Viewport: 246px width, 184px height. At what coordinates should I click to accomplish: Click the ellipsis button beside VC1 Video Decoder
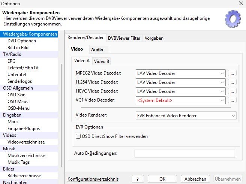pos(232,100)
